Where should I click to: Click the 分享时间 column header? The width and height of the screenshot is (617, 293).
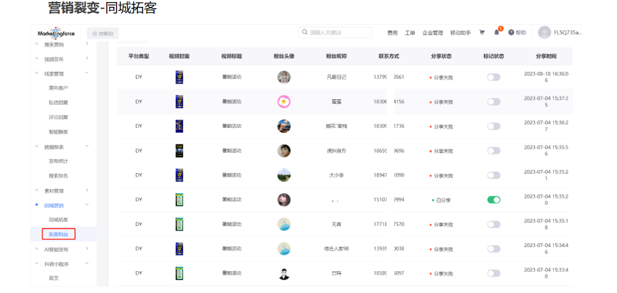click(546, 56)
